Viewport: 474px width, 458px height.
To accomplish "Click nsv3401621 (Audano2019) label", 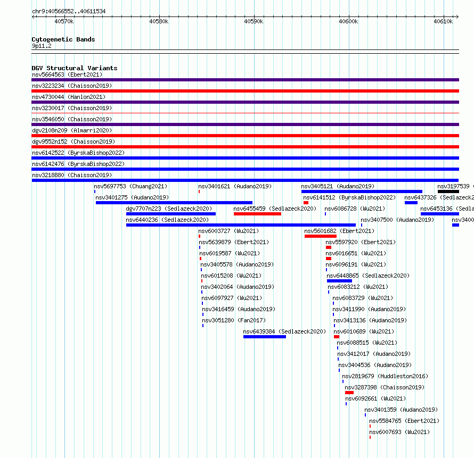I will (x=235, y=186).
